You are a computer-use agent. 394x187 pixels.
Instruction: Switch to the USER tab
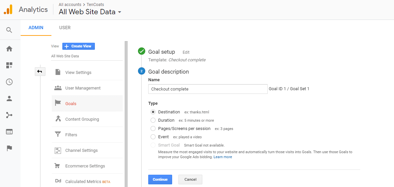point(65,28)
